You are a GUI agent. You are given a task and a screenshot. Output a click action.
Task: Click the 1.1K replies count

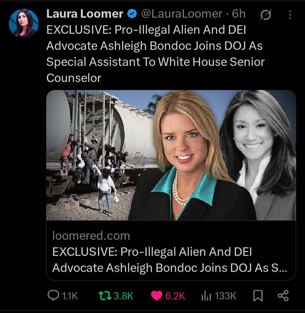[70, 296]
